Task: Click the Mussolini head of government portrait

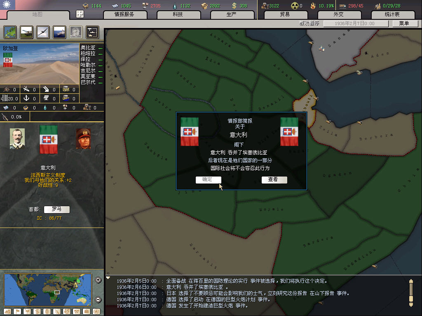Action: coord(83,138)
